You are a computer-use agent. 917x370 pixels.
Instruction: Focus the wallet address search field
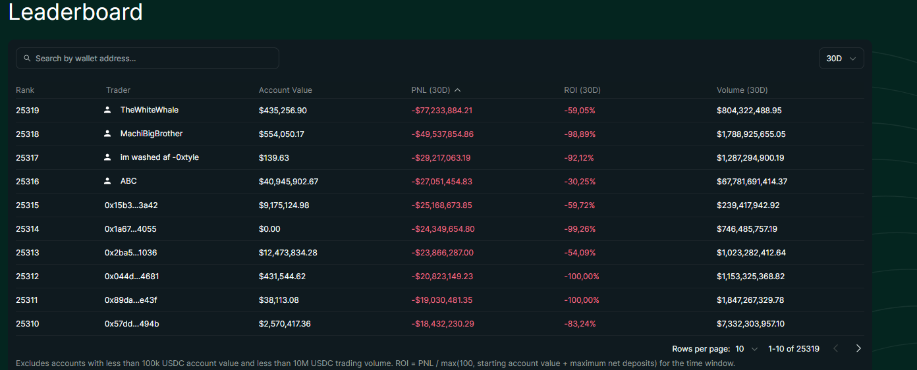pyautogui.click(x=148, y=59)
